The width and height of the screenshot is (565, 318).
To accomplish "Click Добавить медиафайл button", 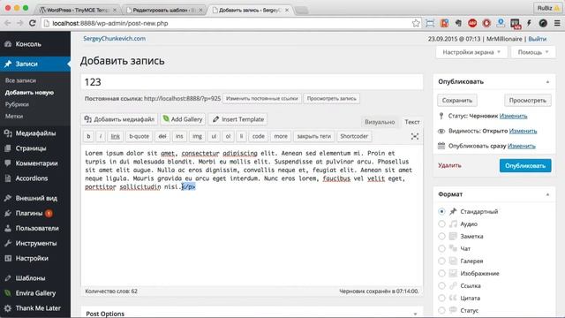I will click(119, 119).
